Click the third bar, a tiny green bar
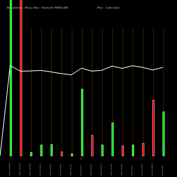This screenshot has height=177, width=177. pos(31,154)
